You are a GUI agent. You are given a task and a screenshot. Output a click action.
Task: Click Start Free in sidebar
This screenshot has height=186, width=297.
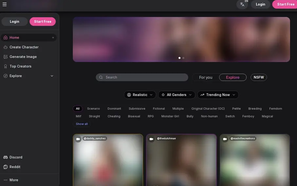(x=43, y=22)
